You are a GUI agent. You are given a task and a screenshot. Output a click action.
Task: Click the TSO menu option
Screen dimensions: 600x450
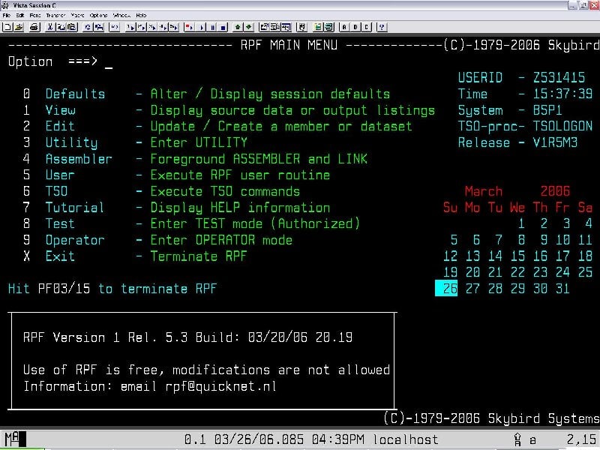[56, 191]
